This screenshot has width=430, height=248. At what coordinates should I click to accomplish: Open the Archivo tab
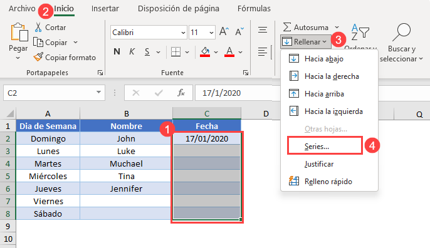point(22,9)
